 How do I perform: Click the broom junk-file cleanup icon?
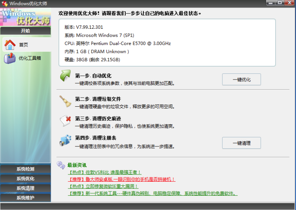(x=65, y=101)
